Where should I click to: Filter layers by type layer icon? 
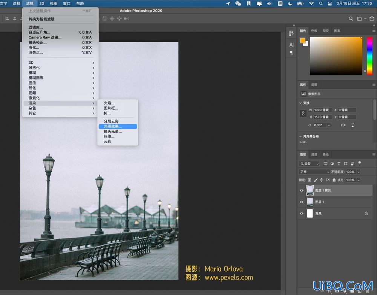(339, 164)
